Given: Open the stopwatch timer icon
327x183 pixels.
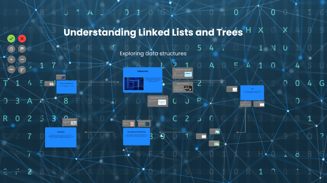Looking at the screenshot, I should [x=11, y=49].
